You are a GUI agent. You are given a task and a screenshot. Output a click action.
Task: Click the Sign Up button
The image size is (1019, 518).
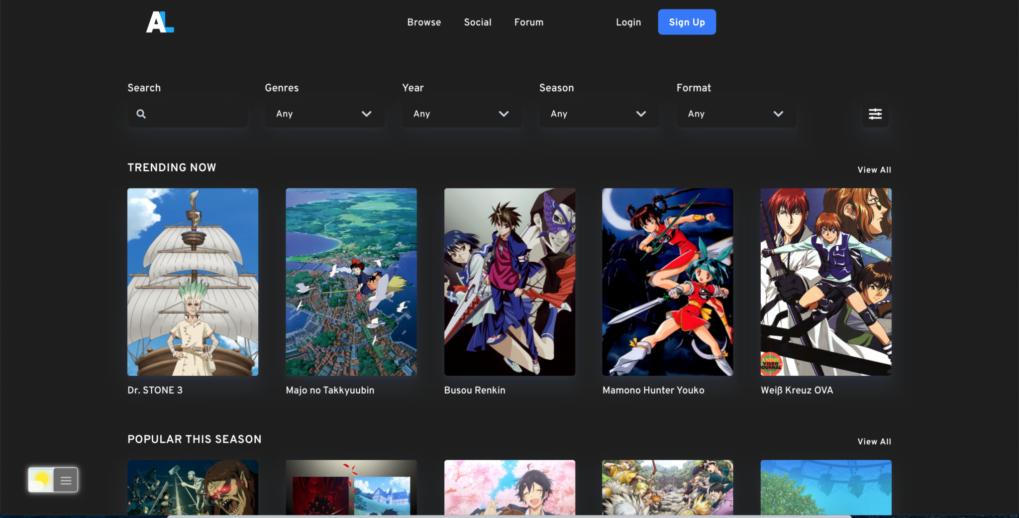687,22
